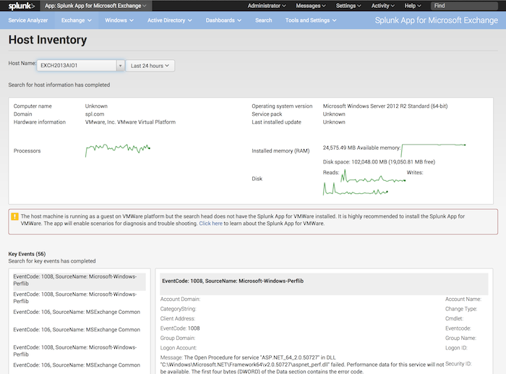Open the Exchange navigation menu
This screenshot has width=506, height=374.
[x=77, y=20]
